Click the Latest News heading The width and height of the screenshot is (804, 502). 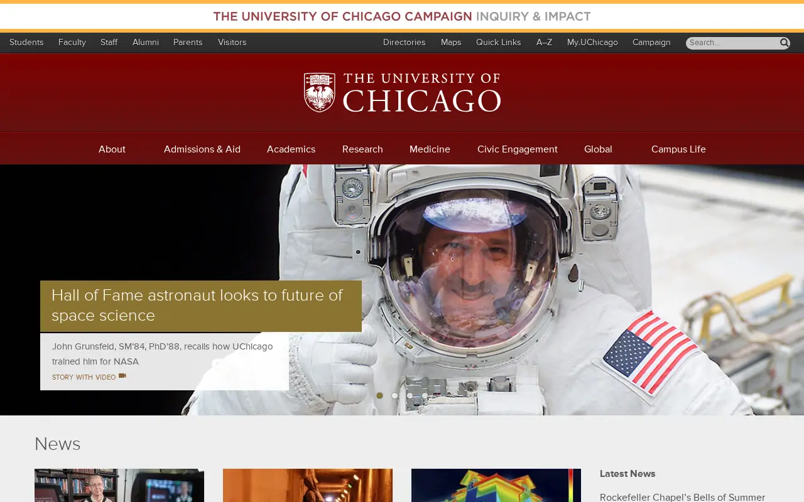click(627, 474)
